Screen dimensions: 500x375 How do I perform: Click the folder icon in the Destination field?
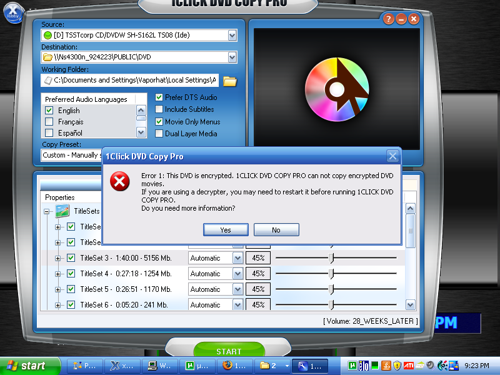[48, 57]
